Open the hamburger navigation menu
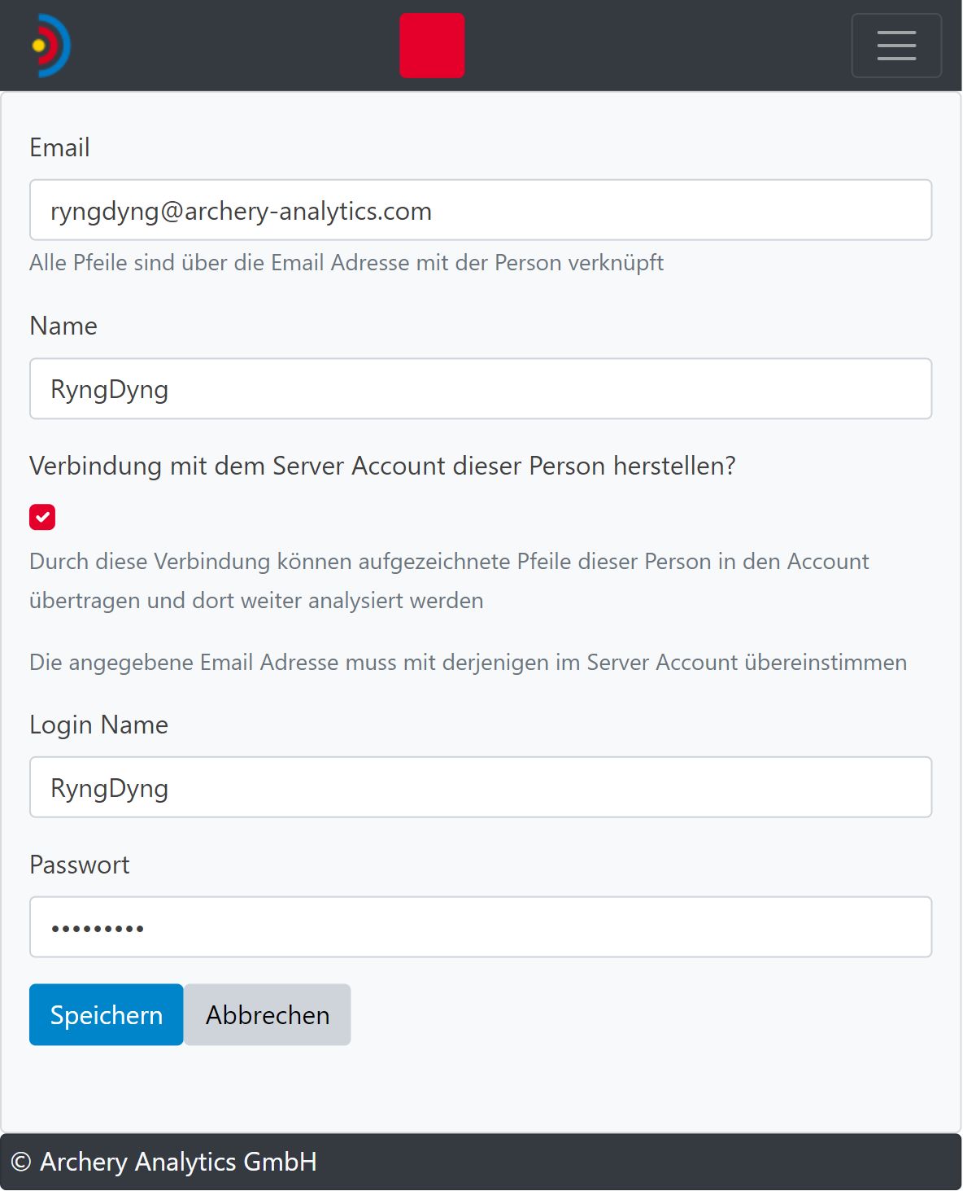The image size is (963, 1191). [x=895, y=46]
